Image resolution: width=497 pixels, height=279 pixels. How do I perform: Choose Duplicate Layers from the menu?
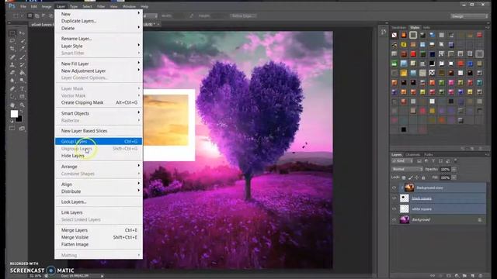point(99,21)
